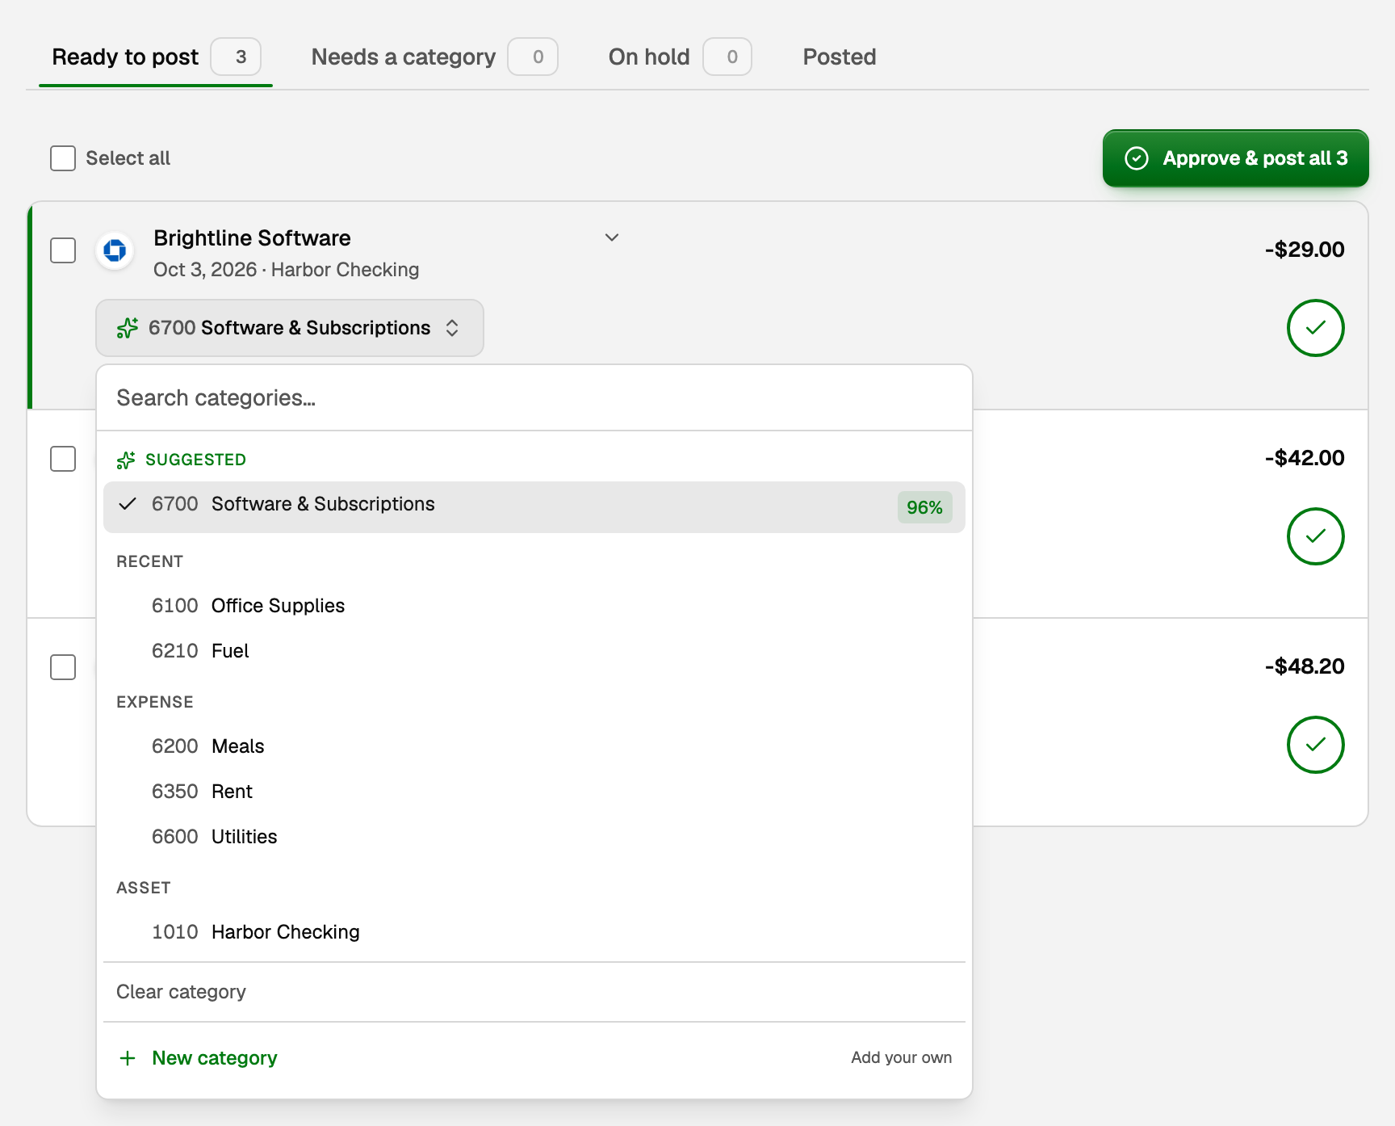The width and height of the screenshot is (1395, 1126).
Task: View the Posted tab
Action: pyautogui.click(x=840, y=57)
